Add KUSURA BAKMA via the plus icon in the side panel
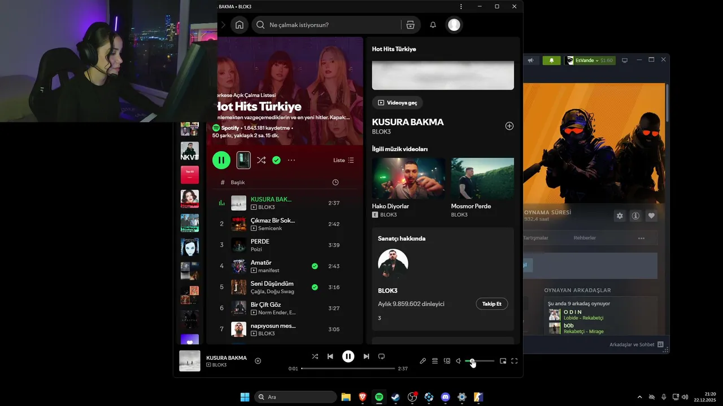Viewport: 723px width, 406px height. point(509,126)
